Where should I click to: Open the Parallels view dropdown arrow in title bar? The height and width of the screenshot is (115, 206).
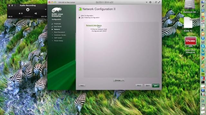tap(146, 2)
